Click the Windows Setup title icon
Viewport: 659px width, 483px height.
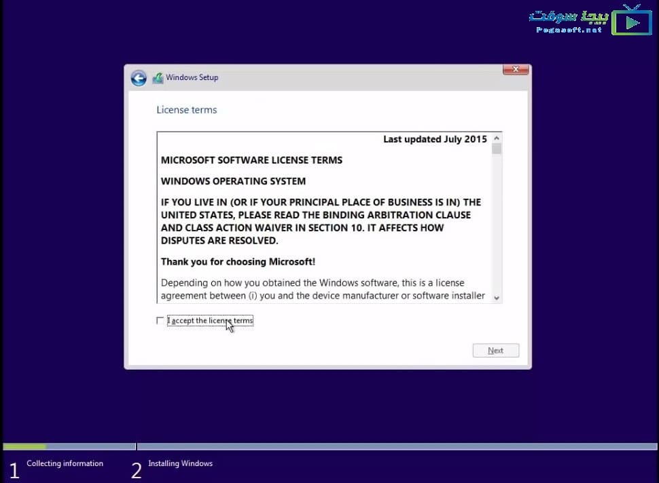click(158, 77)
